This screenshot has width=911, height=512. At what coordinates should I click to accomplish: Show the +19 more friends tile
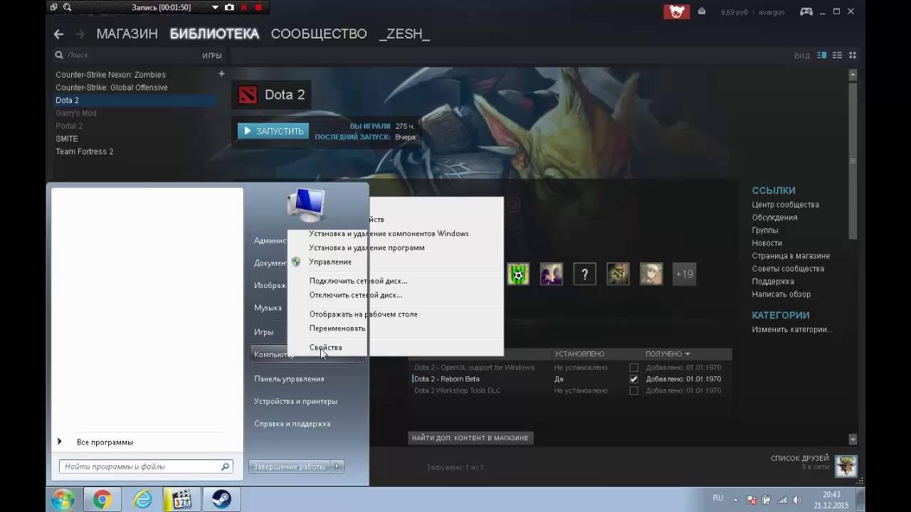(684, 274)
